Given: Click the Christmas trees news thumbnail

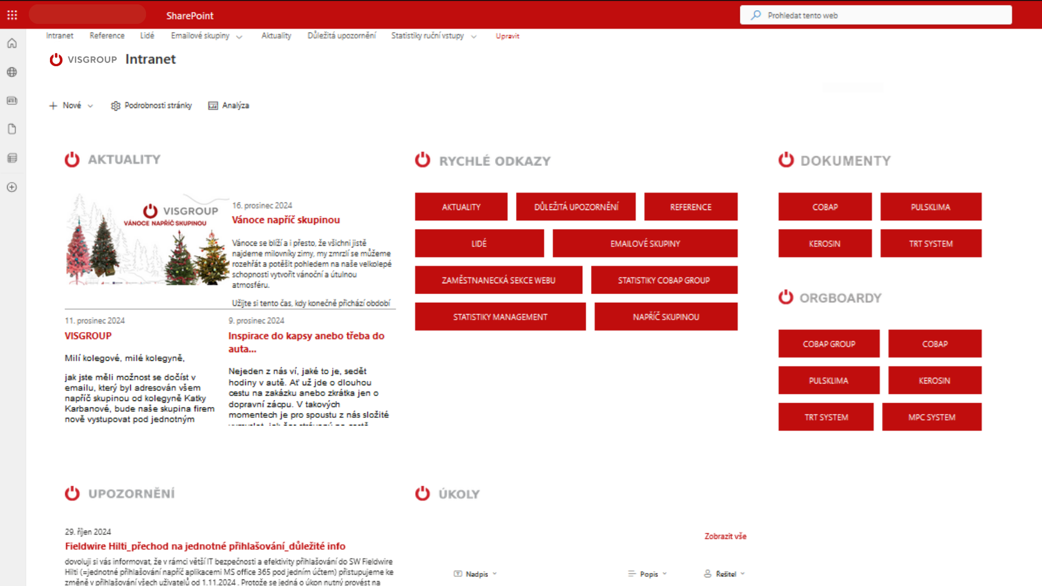Looking at the screenshot, I should click(x=147, y=239).
